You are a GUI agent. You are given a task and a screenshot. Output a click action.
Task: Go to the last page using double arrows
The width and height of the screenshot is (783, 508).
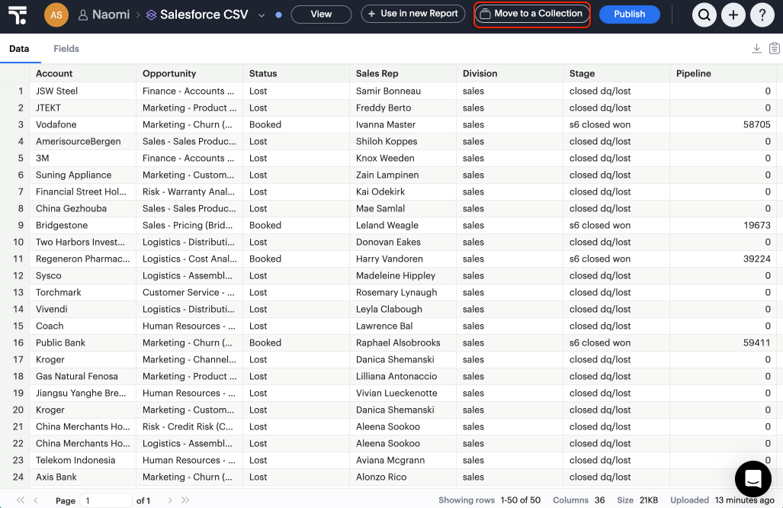(x=185, y=500)
